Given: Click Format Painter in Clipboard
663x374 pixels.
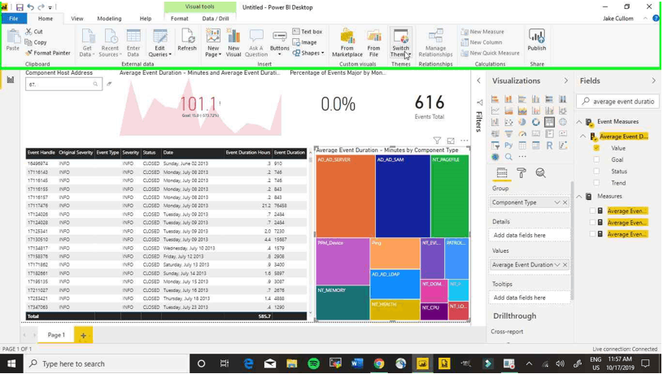Looking at the screenshot, I should 47,53.
